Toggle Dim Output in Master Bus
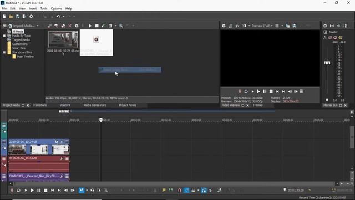 [x=338, y=26]
